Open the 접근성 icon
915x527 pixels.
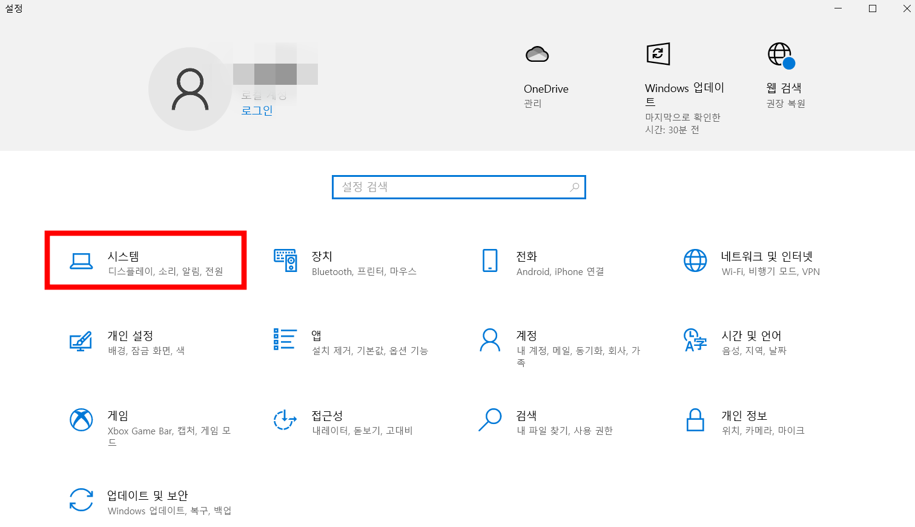click(x=285, y=419)
